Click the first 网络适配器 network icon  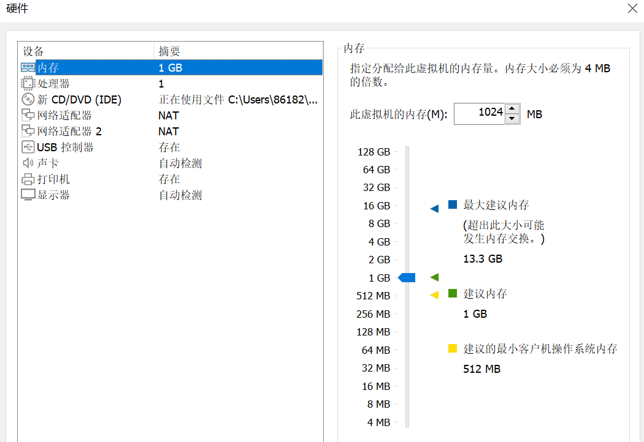coord(28,116)
